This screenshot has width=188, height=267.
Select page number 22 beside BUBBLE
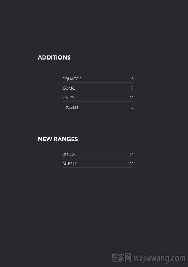coord(131,164)
